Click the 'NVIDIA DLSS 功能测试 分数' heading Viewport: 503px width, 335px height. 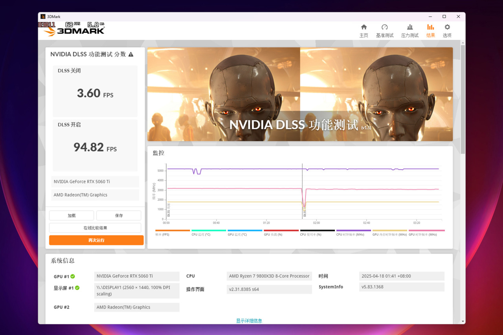tap(88, 54)
